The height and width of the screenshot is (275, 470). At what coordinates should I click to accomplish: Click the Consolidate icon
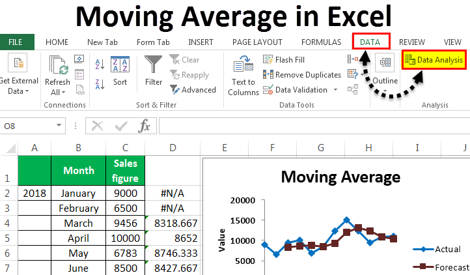click(x=353, y=59)
